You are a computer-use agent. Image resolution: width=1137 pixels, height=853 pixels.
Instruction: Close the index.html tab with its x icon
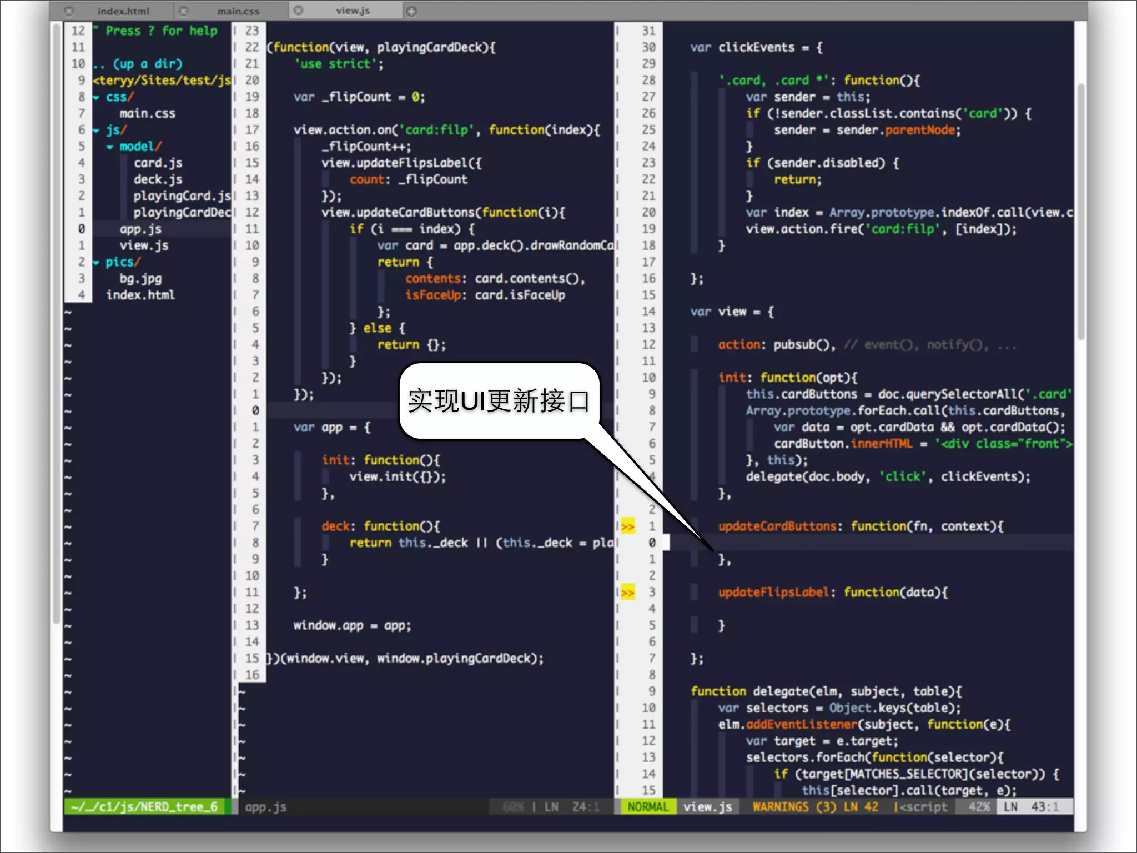[69, 11]
